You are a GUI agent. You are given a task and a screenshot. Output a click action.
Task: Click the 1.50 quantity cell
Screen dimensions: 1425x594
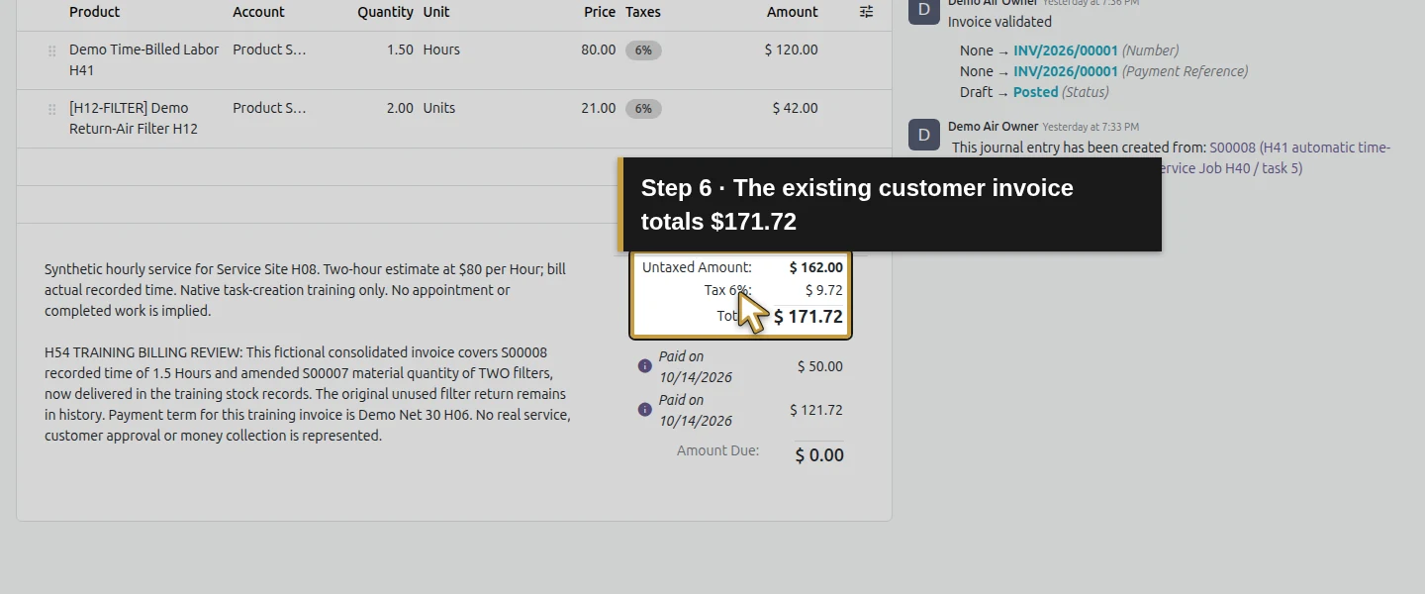(x=400, y=49)
